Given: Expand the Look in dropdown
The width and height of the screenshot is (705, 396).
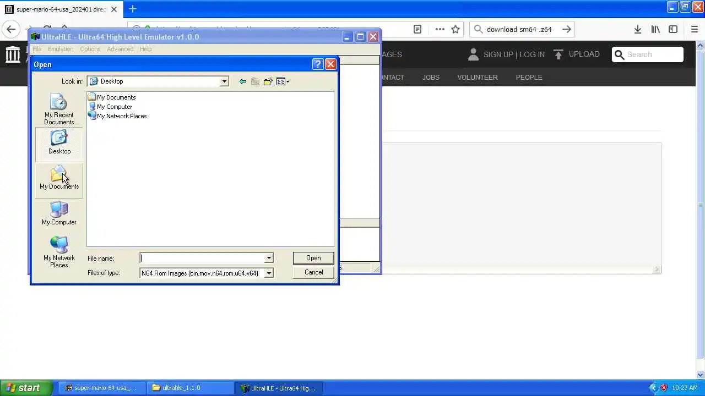Looking at the screenshot, I should coord(224,81).
